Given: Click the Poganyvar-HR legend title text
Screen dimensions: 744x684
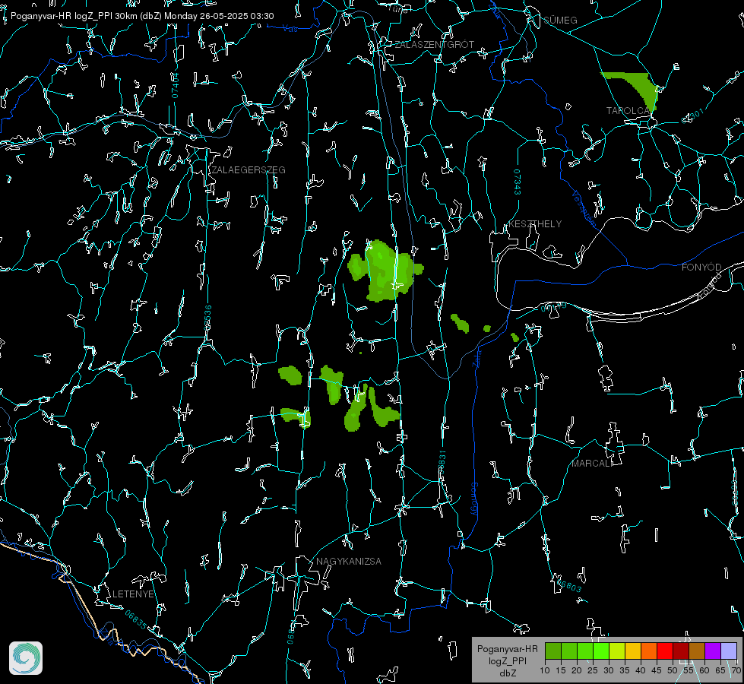Looking at the screenshot, I should click(507, 648).
